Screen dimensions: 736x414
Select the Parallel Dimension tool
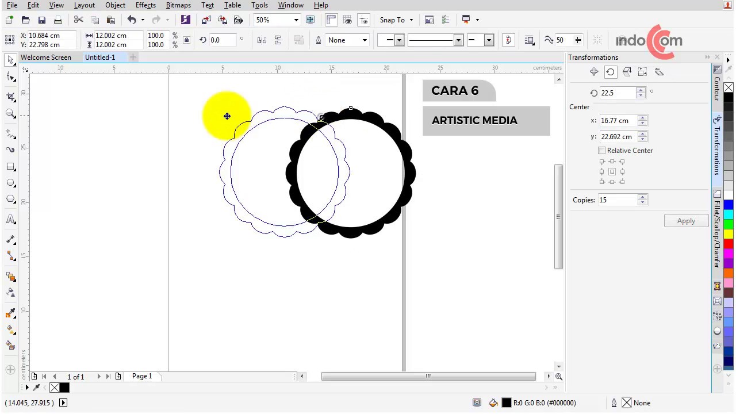tap(10, 240)
